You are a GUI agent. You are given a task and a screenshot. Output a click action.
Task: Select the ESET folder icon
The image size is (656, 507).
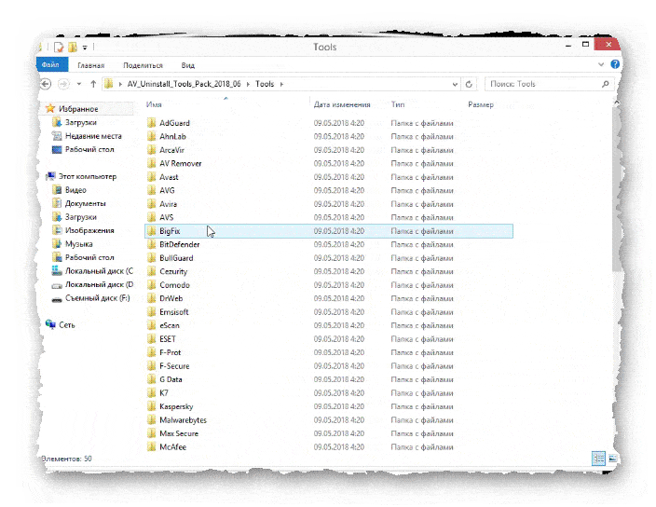point(152,339)
